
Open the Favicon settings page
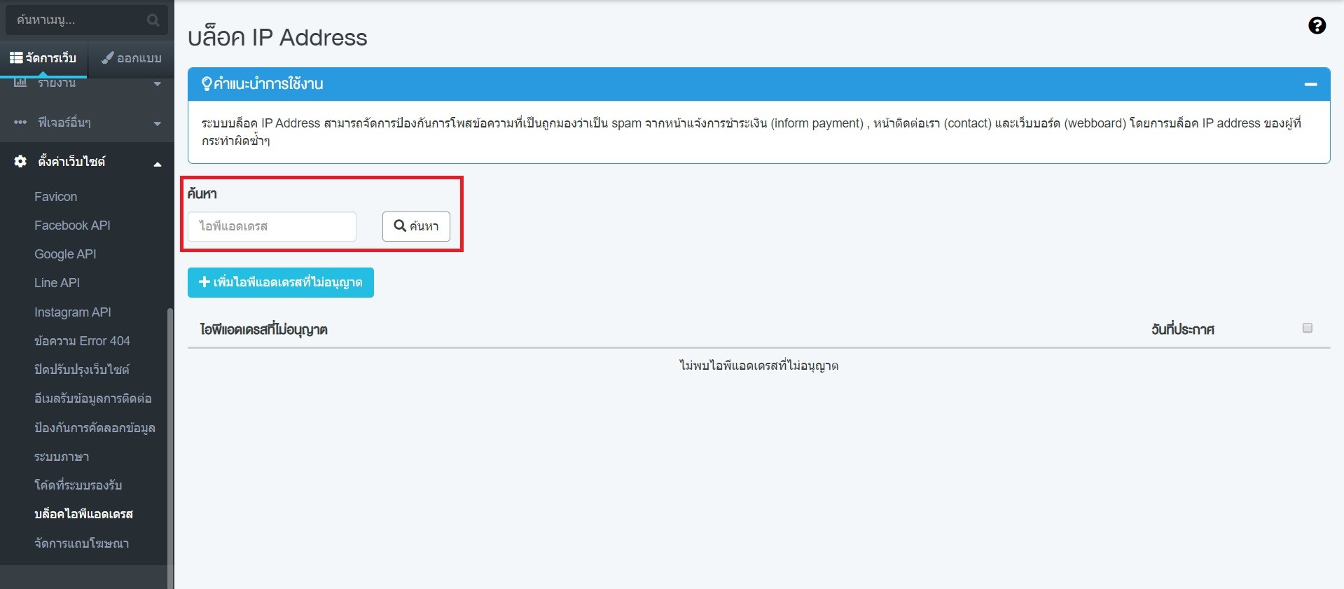click(x=55, y=197)
